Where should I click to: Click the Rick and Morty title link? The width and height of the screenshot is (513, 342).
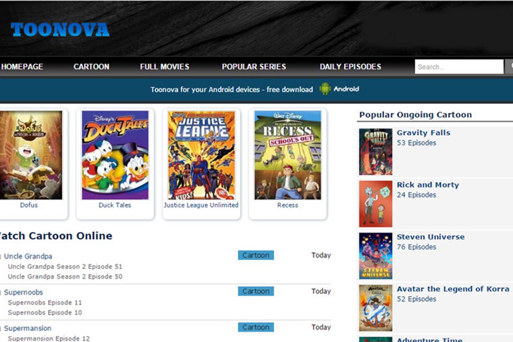click(x=428, y=185)
